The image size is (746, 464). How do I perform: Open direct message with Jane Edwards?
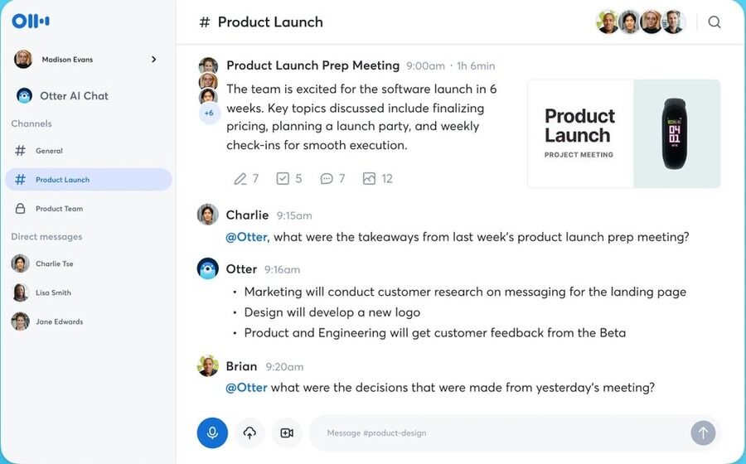pyautogui.click(x=59, y=321)
